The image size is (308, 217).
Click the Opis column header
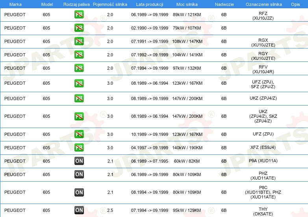pyautogui.click(x=295, y=4)
